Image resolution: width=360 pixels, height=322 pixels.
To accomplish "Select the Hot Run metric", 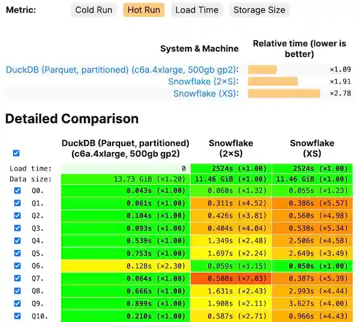I will (144, 10).
